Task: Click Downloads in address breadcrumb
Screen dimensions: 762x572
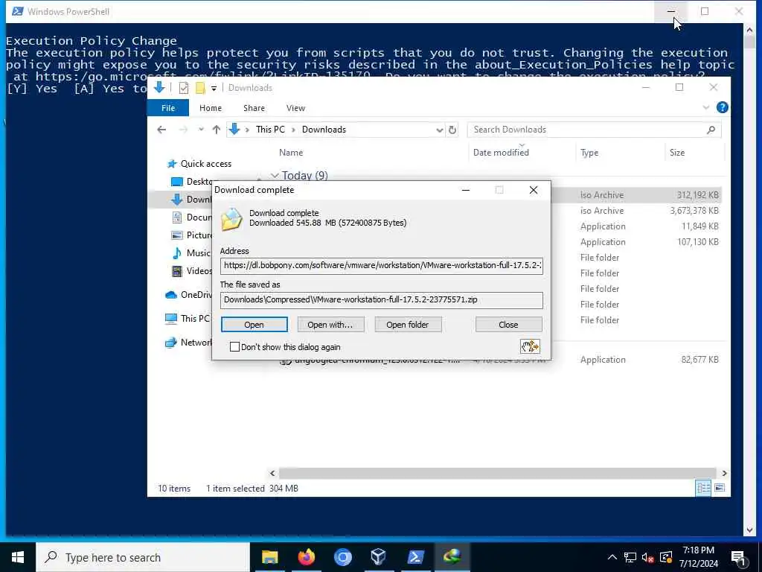Action: click(324, 130)
